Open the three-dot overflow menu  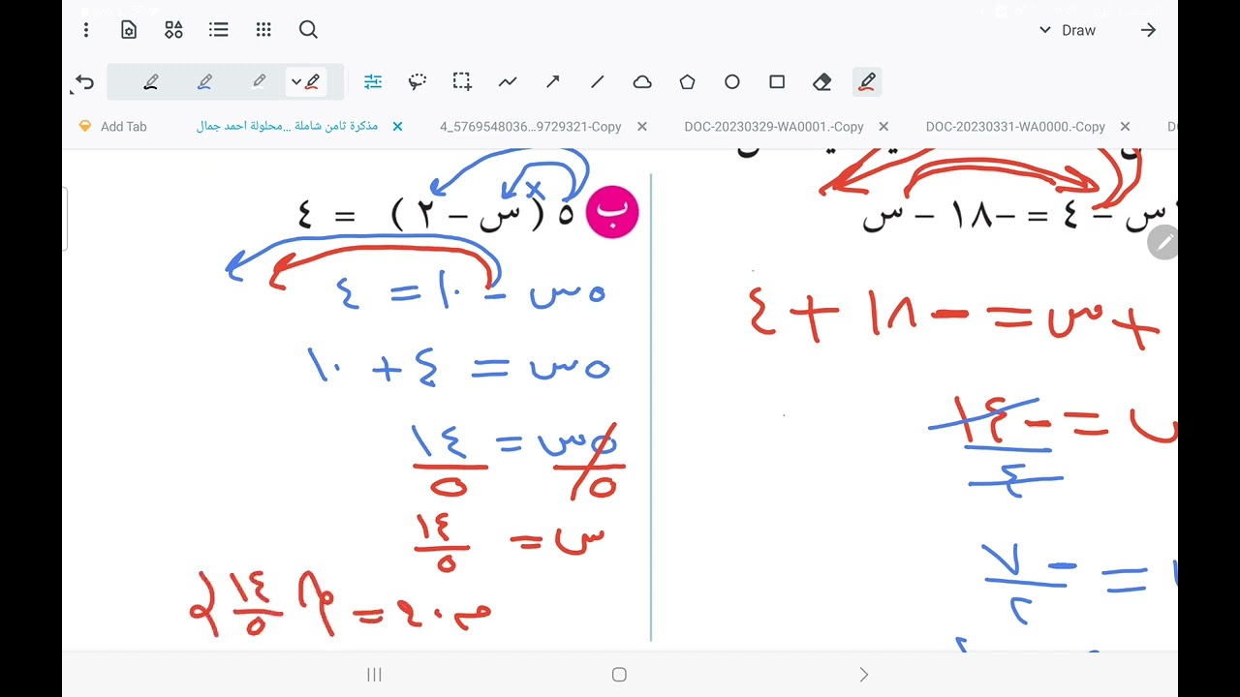coord(86,30)
